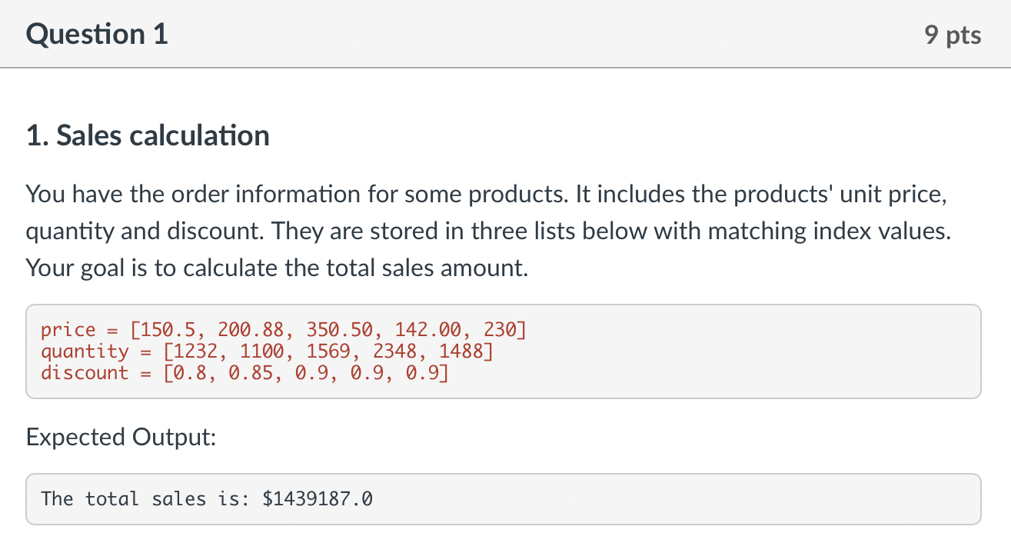Click the word "quantity" in the code block
1011x553 pixels.
tap(85, 351)
